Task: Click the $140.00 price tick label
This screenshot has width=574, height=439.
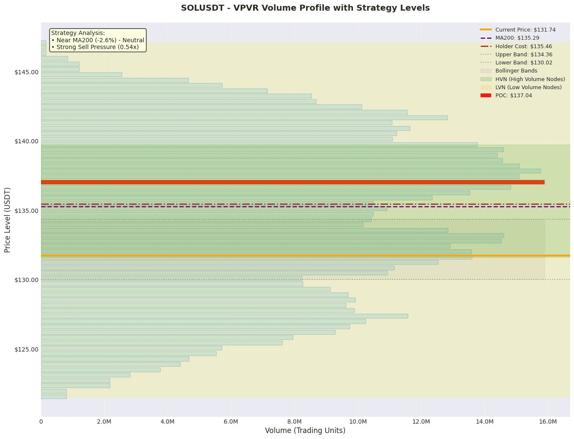Action: pyautogui.click(x=26, y=141)
